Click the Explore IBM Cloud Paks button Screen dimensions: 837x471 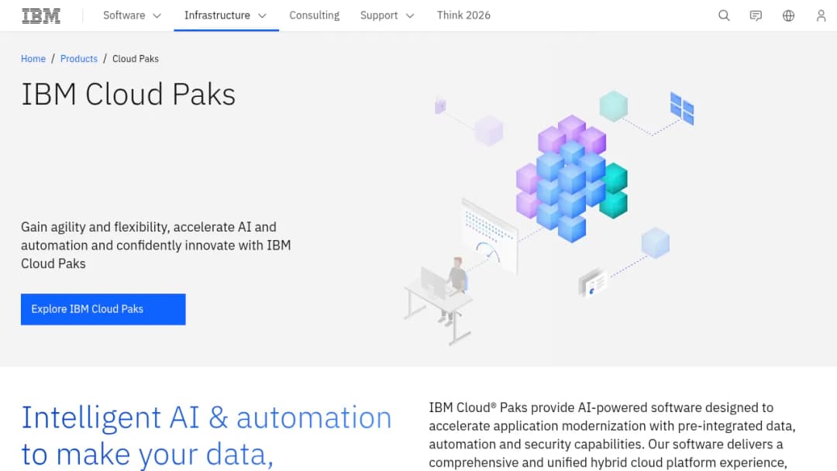[x=103, y=309]
